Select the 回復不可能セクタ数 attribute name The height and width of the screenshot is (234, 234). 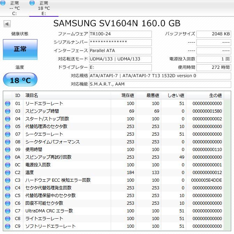(x=44, y=203)
